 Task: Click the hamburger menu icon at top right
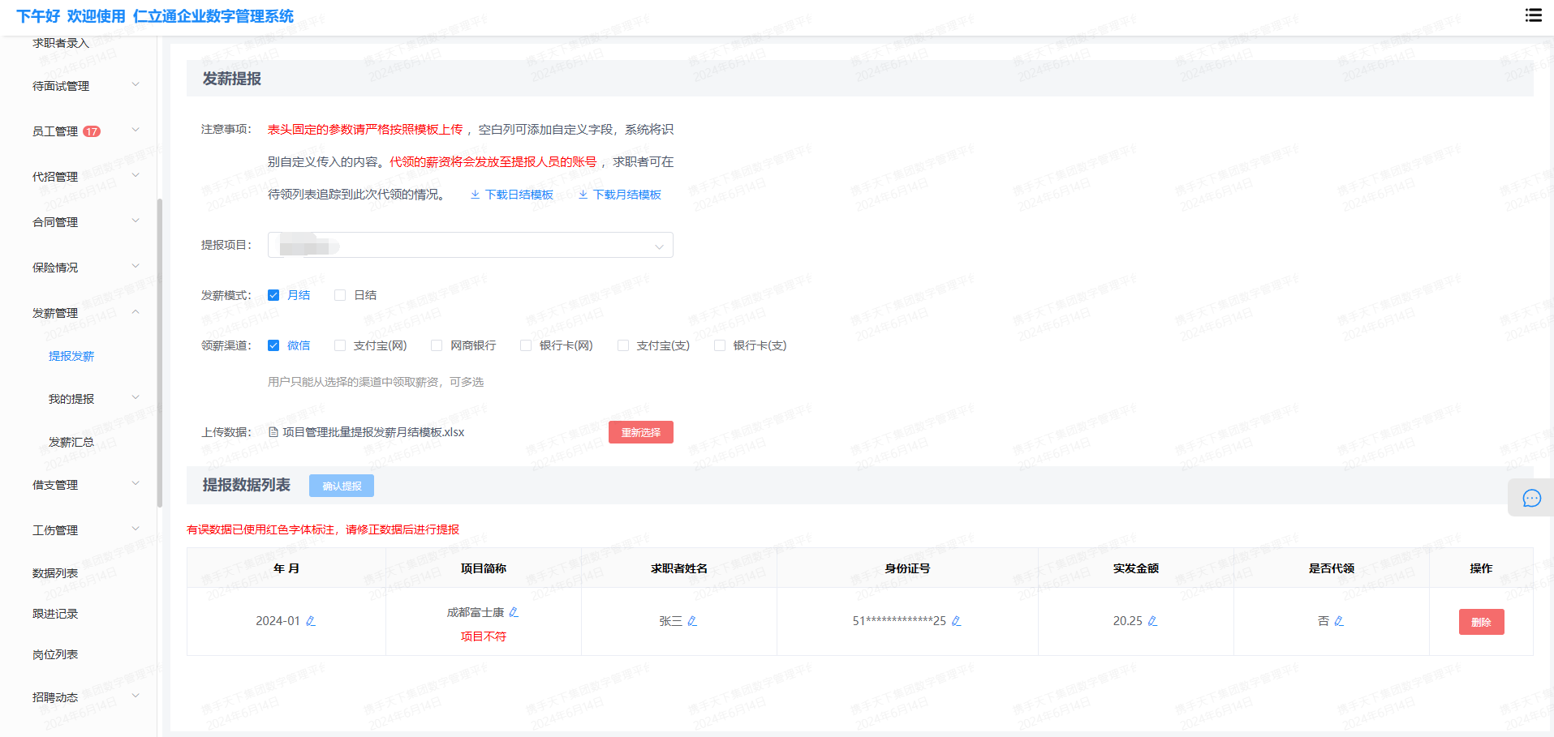click(x=1533, y=15)
